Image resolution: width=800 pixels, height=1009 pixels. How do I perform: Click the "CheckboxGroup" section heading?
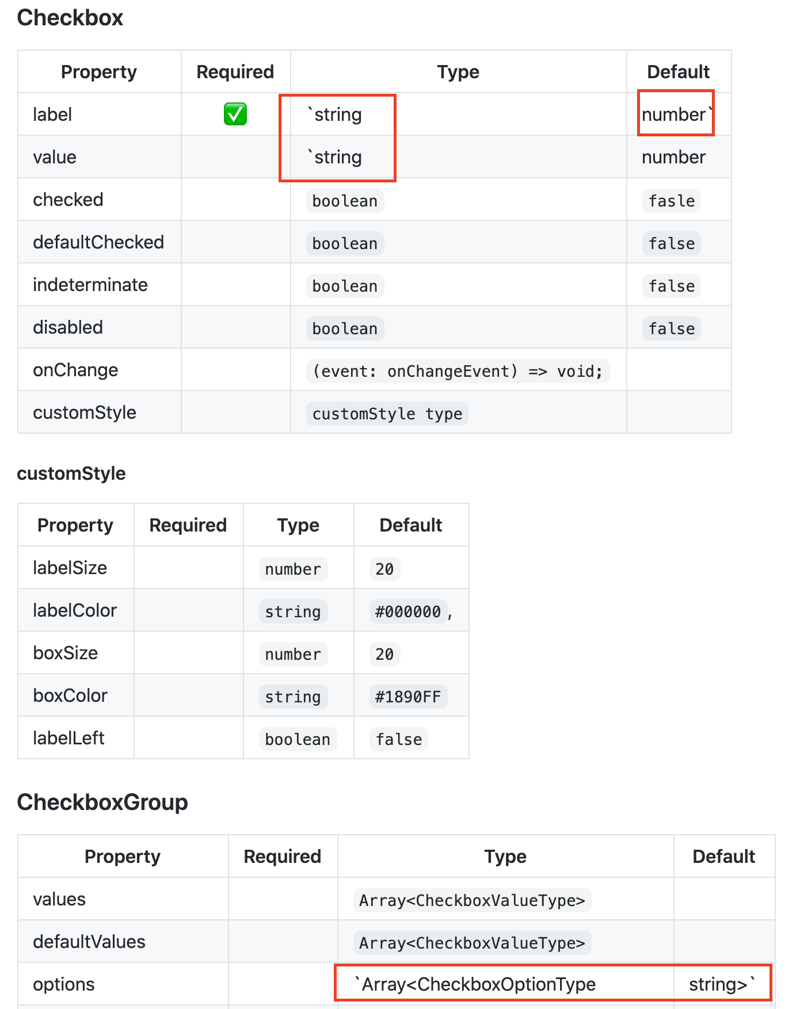(x=102, y=802)
